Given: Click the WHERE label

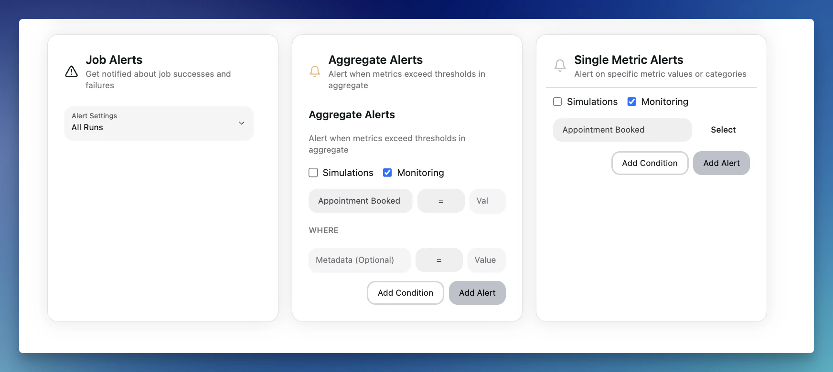Looking at the screenshot, I should (x=324, y=230).
